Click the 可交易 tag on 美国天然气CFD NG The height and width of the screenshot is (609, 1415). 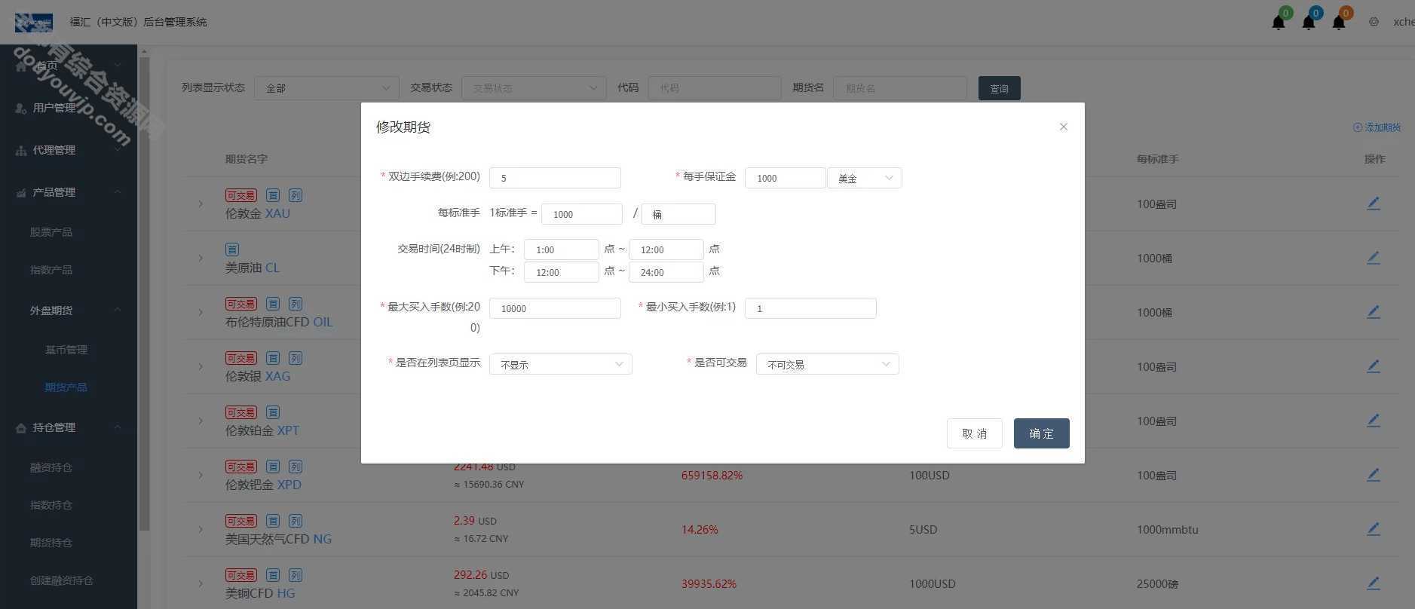[241, 521]
